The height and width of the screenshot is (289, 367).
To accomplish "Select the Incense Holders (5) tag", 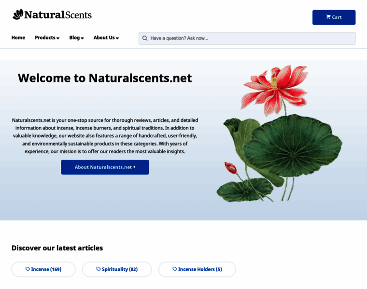I will pos(197,269).
